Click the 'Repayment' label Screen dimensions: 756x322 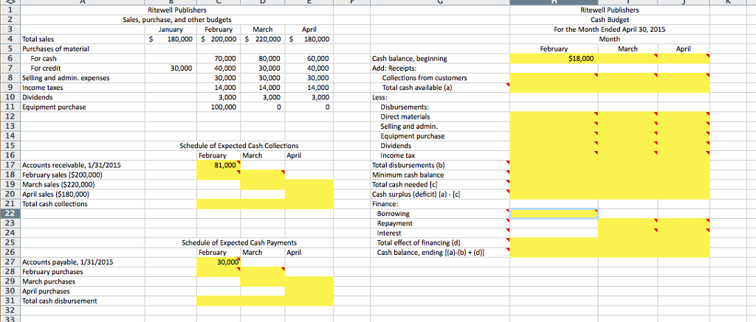pyautogui.click(x=394, y=223)
